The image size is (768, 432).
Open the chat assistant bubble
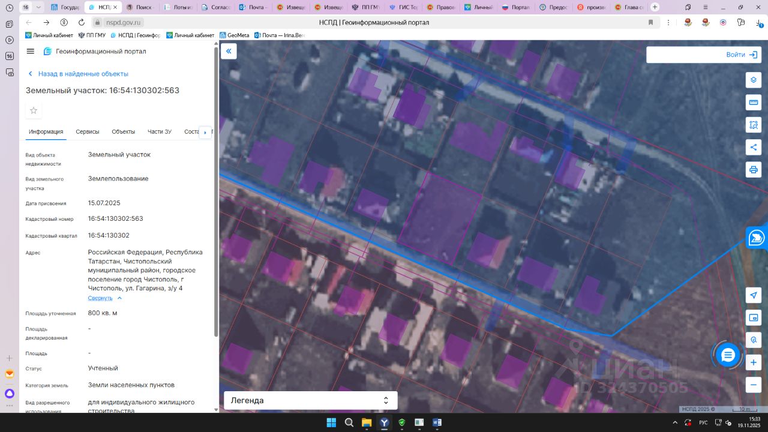(x=728, y=355)
